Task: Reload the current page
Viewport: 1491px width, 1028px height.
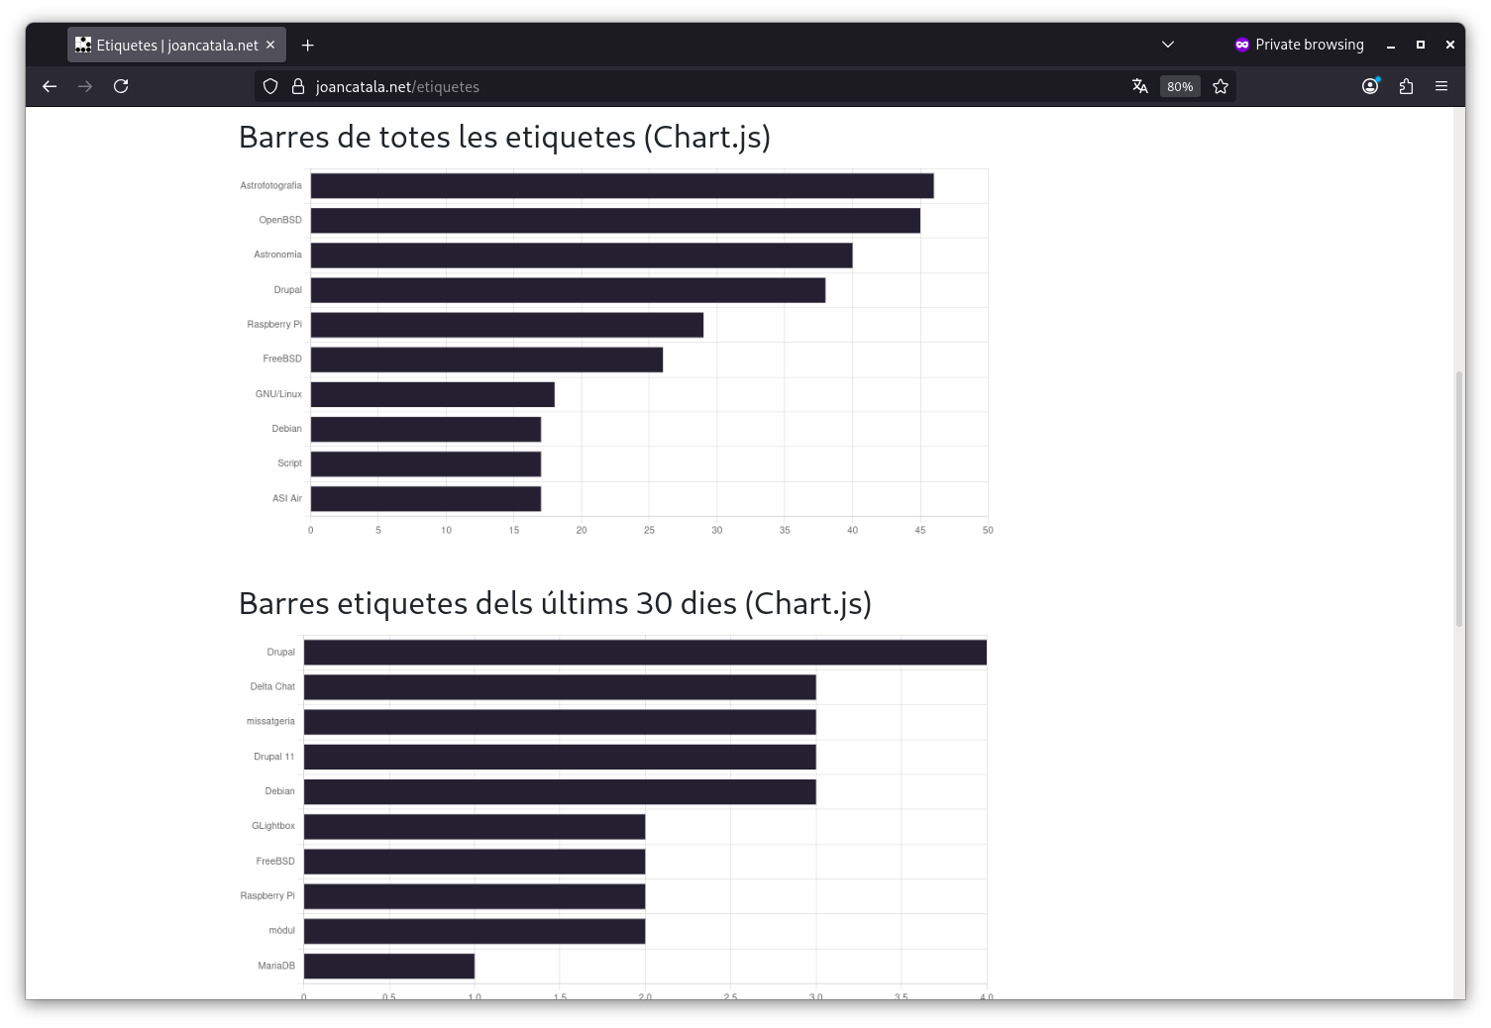Action: click(x=121, y=86)
